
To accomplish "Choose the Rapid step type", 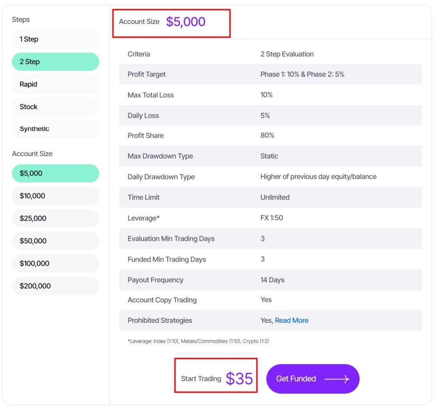I will click(x=56, y=84).
